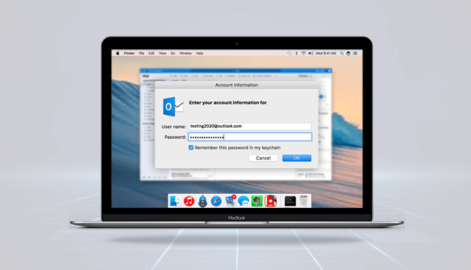The height and width of the screenshot is (270, 471).
Task: Open the Window menu
Action: (x=186, y=53)
